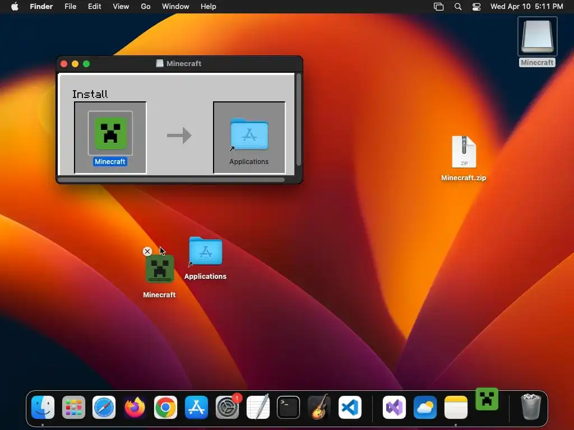Click the date and time in the menu bar
The width and height of the screenshot is (574, 430).
point(526,7)
